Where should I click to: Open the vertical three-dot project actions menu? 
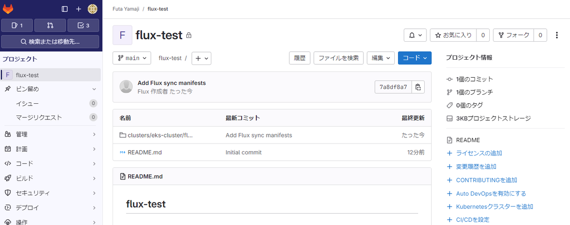coord(557,35)
